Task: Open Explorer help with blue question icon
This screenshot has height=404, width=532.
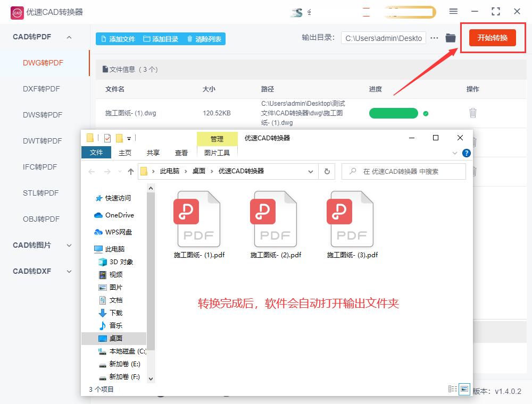Action: pos(467,153)
